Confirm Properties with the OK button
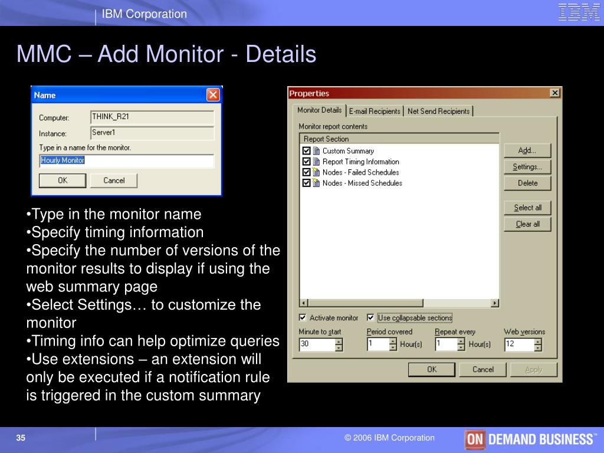This screenshot has width=604, height=453. 431,369
